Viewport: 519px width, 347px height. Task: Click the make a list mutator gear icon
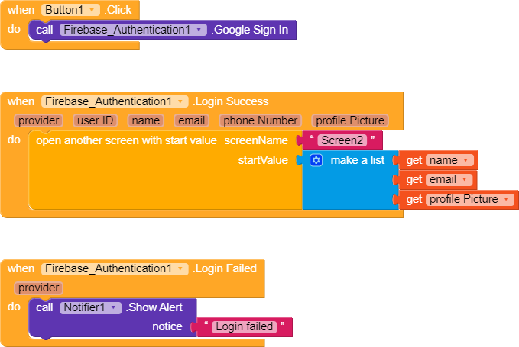coord(316,160)
